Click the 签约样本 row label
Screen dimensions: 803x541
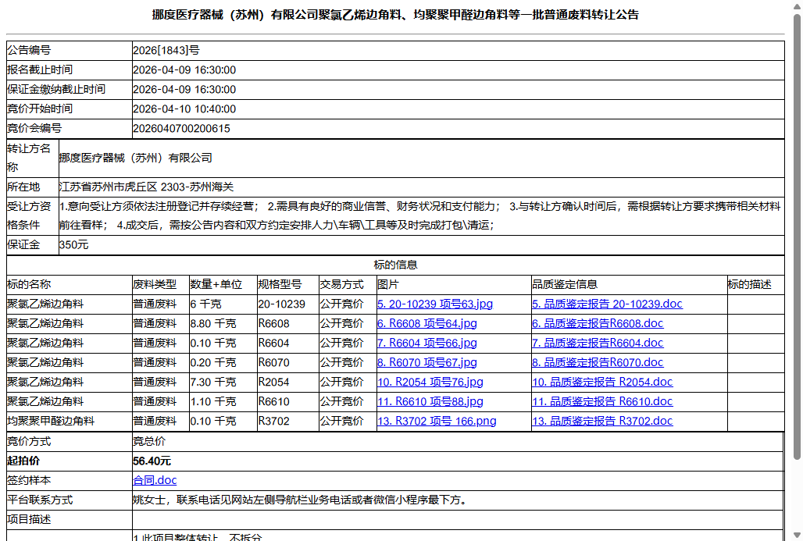pyautogui.click(x=29, y=480)
